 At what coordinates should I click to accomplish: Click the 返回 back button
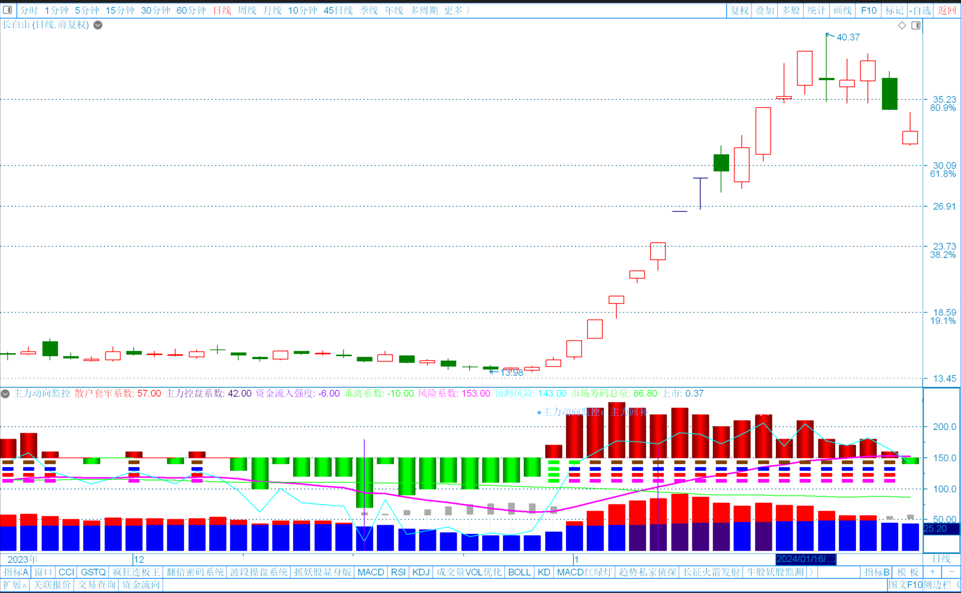947,10
